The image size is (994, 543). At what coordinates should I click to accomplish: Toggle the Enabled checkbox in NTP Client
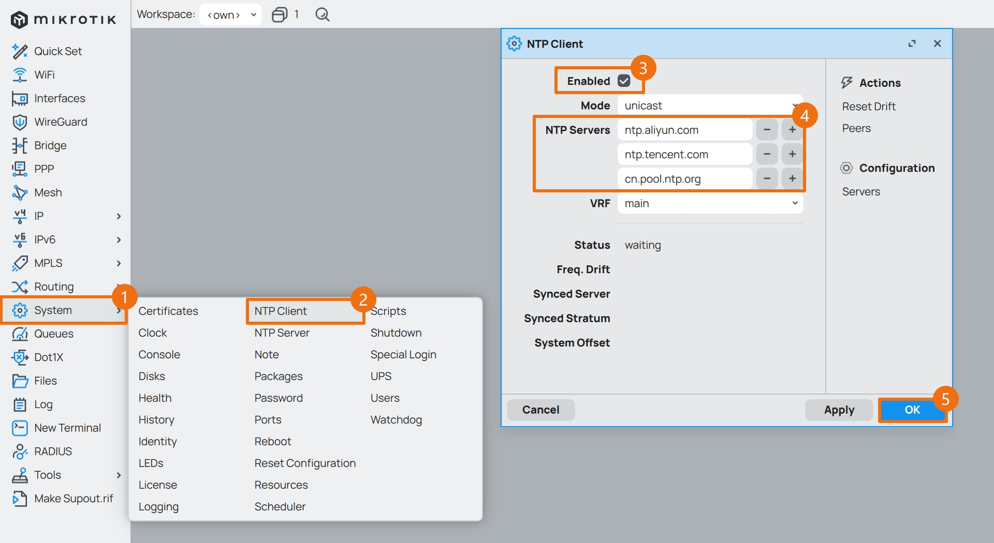[x=624, y=81]
